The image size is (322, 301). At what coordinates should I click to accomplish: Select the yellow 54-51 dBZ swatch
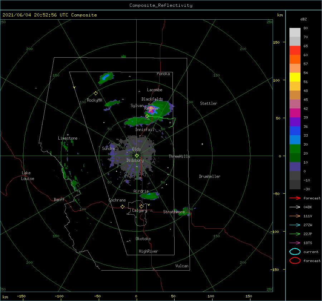pos(295,77)
